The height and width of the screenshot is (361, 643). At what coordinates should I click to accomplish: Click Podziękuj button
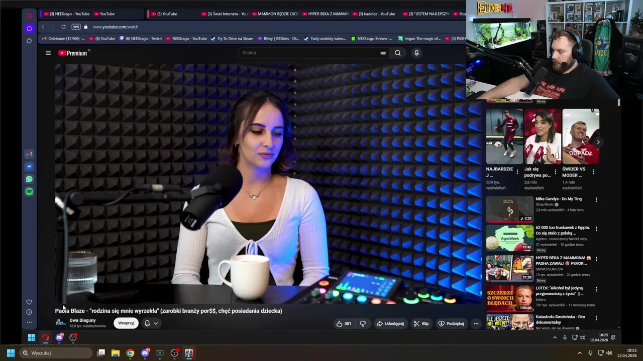point(451,323)
